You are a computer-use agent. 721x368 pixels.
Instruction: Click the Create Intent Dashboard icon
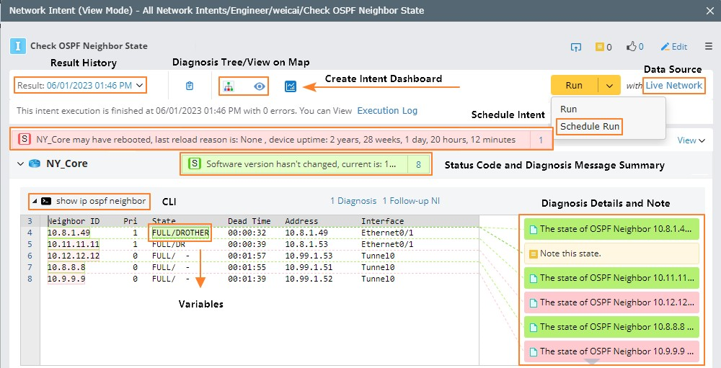(x=291, y=86)
